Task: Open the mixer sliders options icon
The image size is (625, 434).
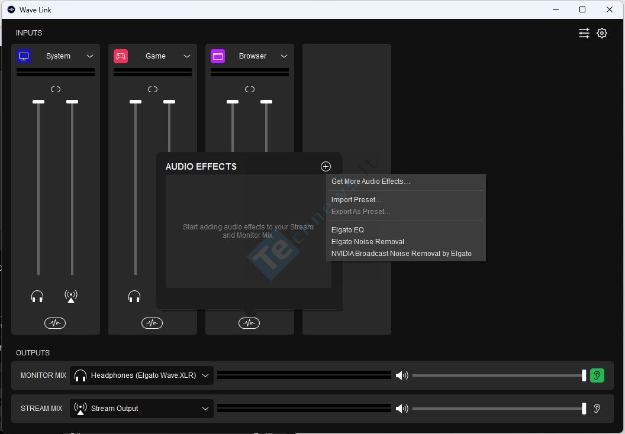Action: coord(584,33)
